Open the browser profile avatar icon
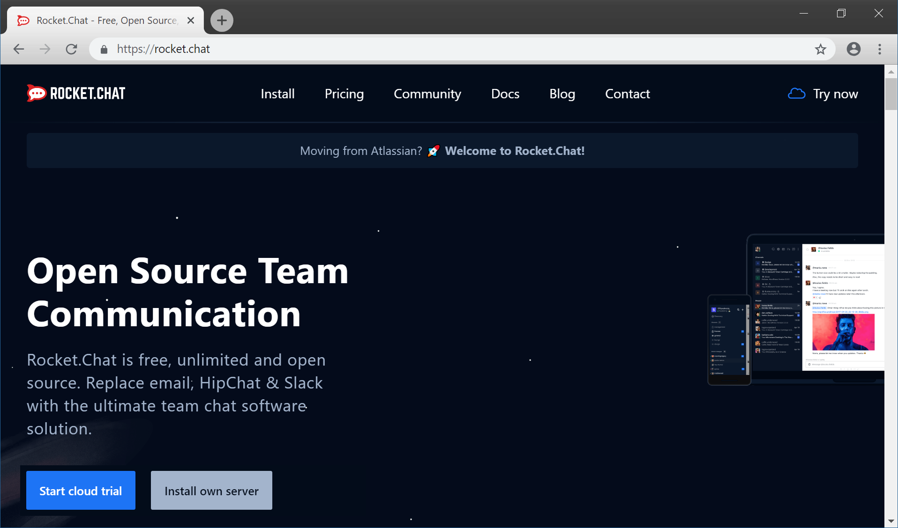 click(853, 49)
